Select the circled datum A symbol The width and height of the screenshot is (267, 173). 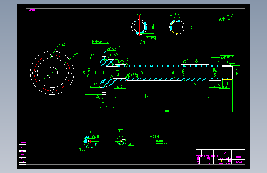tap(119, 61)
